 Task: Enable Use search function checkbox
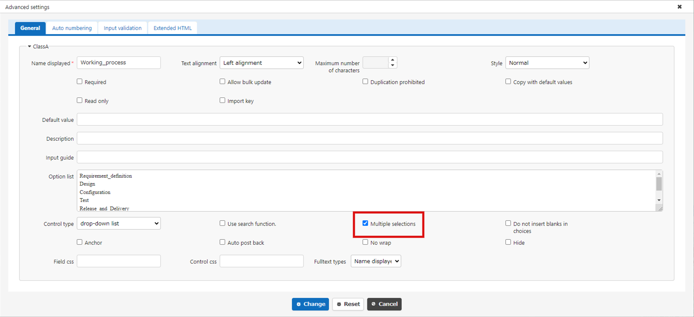(222, 223)
